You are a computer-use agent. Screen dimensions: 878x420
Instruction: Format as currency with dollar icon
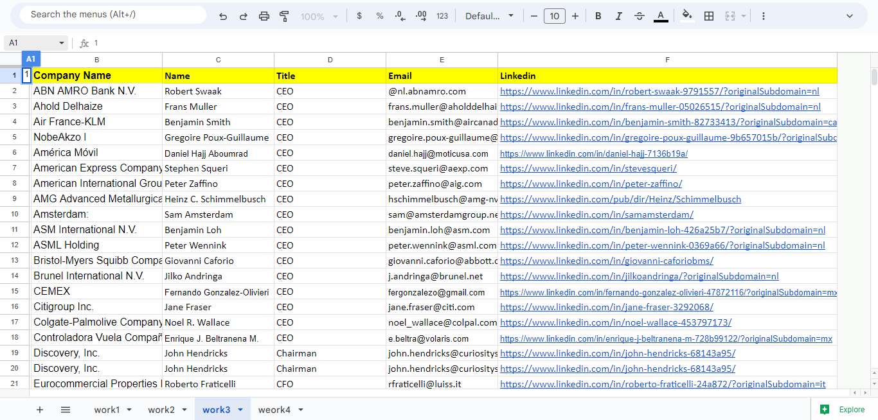click(359, 16)
